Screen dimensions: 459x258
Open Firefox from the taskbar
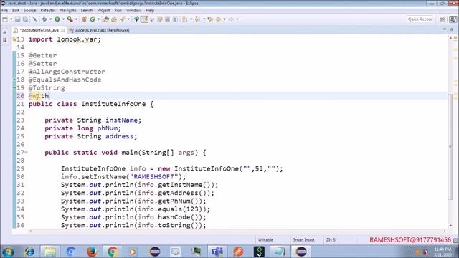point(92,252)
